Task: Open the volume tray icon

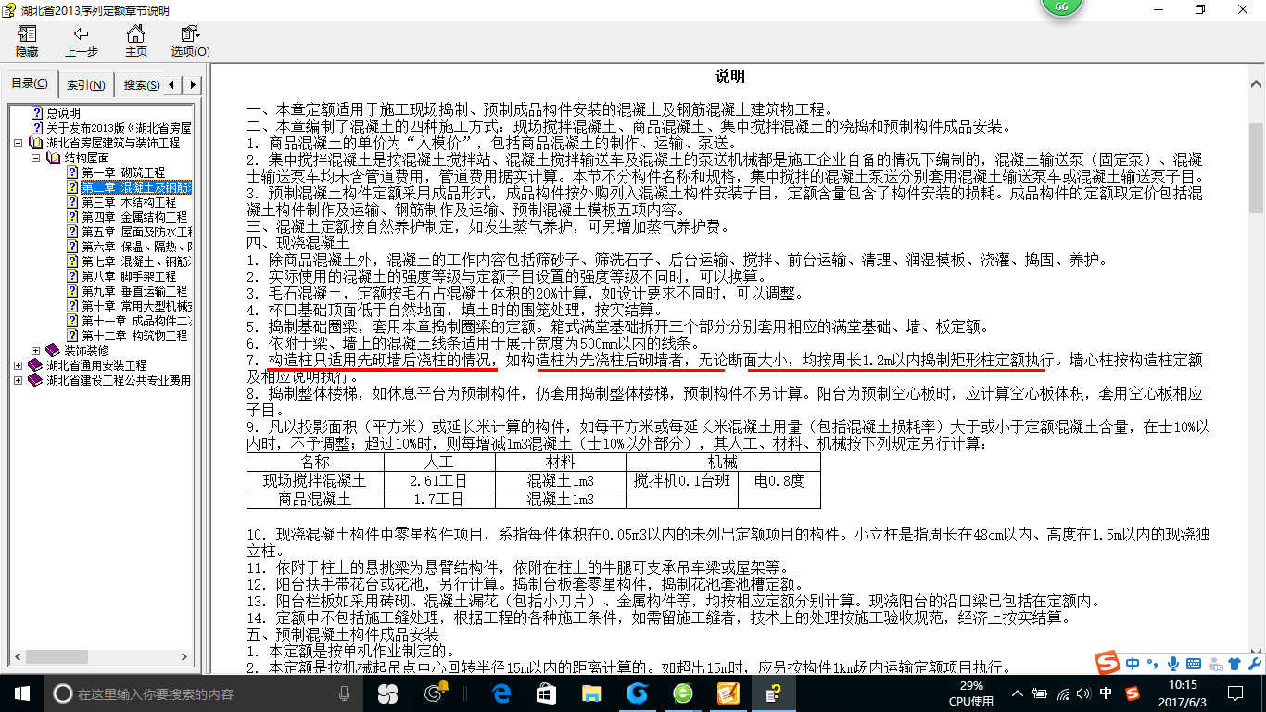Action: point(1083,693)
